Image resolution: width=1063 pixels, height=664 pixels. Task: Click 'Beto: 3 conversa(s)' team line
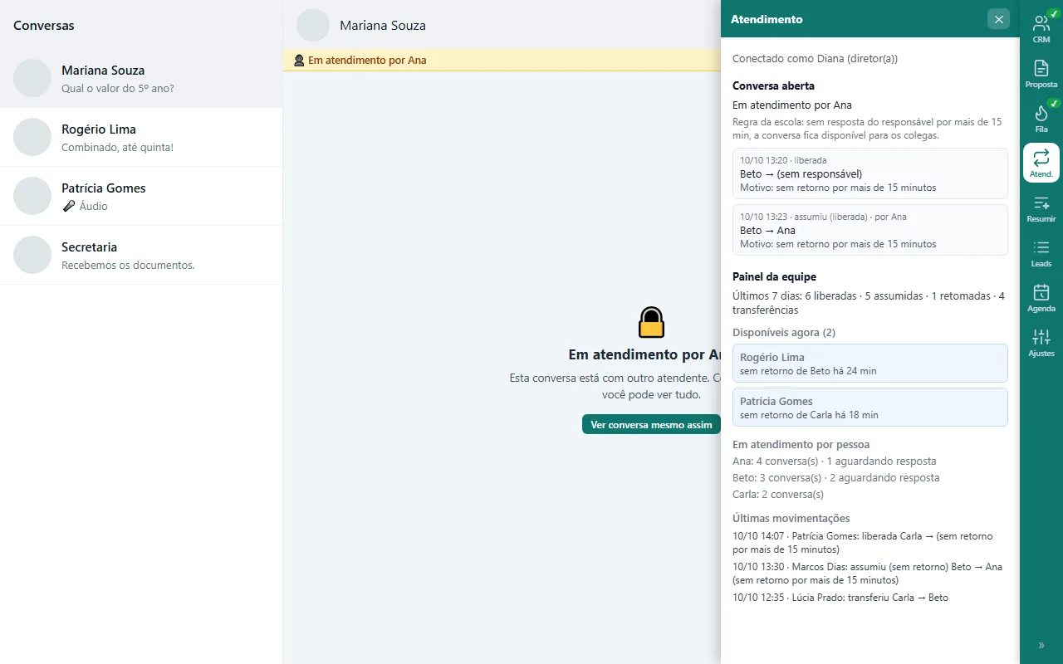[x=836, y=477]
